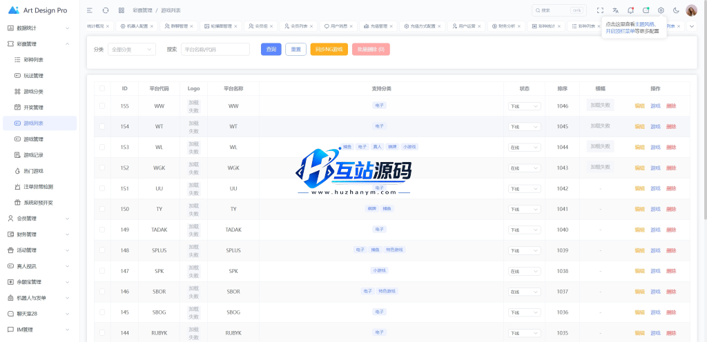Click 删除 in the WL row
Screen dimensions: 707x342
(x=671, y=147)
